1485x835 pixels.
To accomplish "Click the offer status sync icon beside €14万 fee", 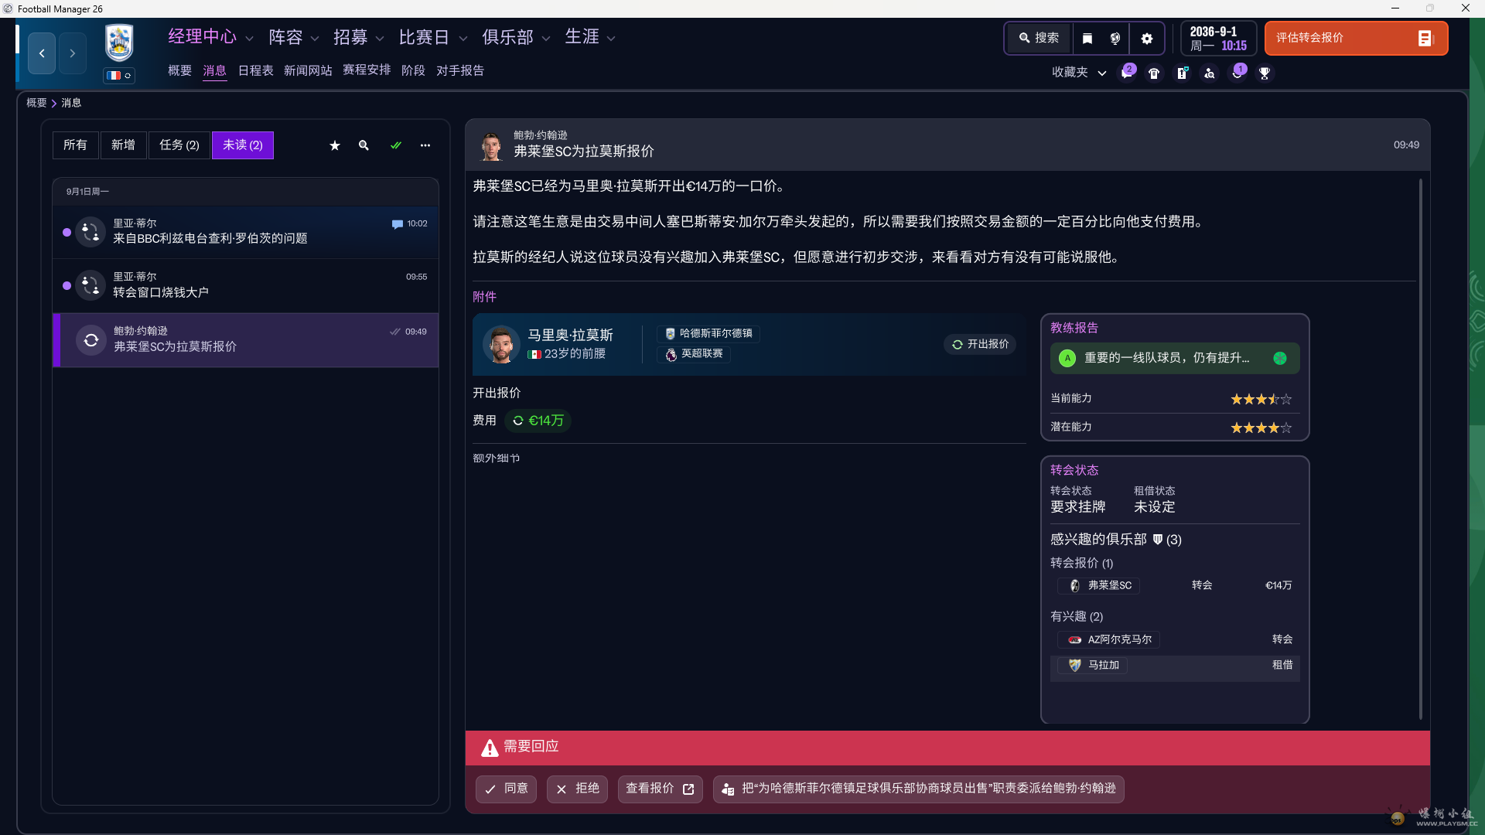I will (x=518, y=421).
